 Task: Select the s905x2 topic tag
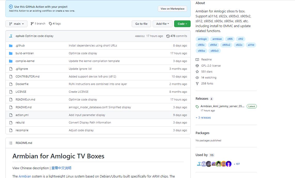[226, 45]
